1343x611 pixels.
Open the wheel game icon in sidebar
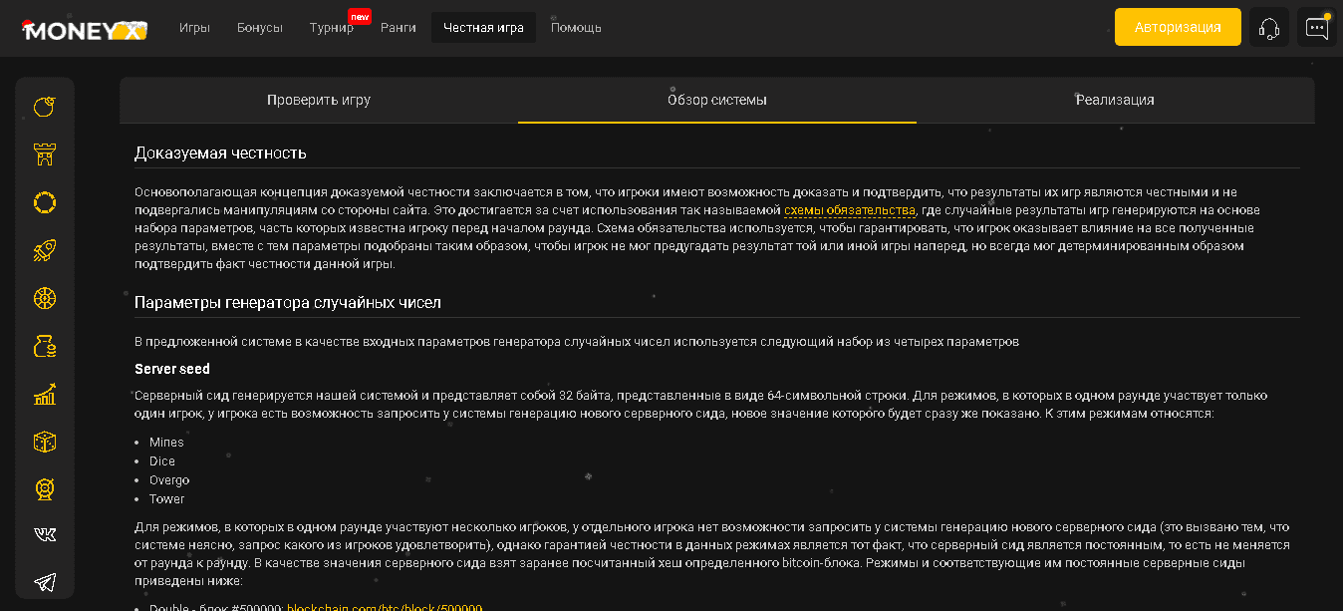click(x=45, y=298)
